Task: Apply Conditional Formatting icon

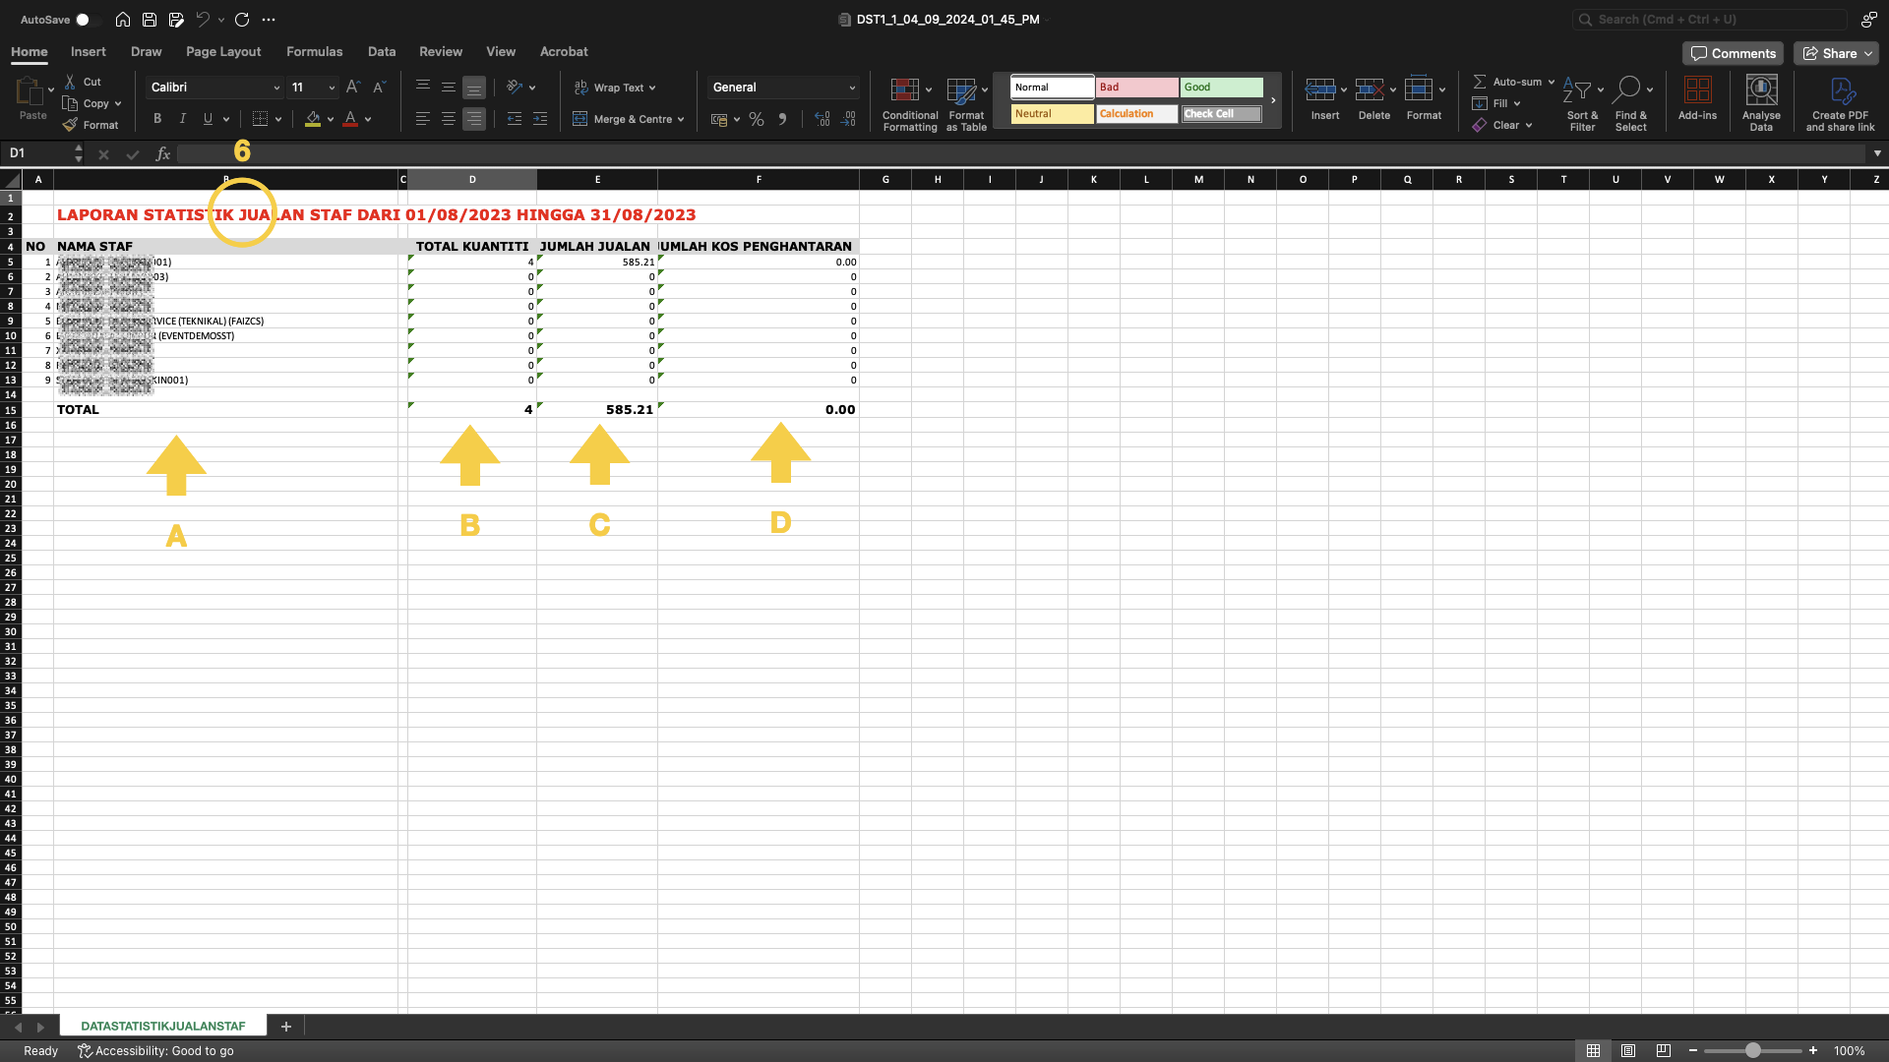Action: click(904, 90)
